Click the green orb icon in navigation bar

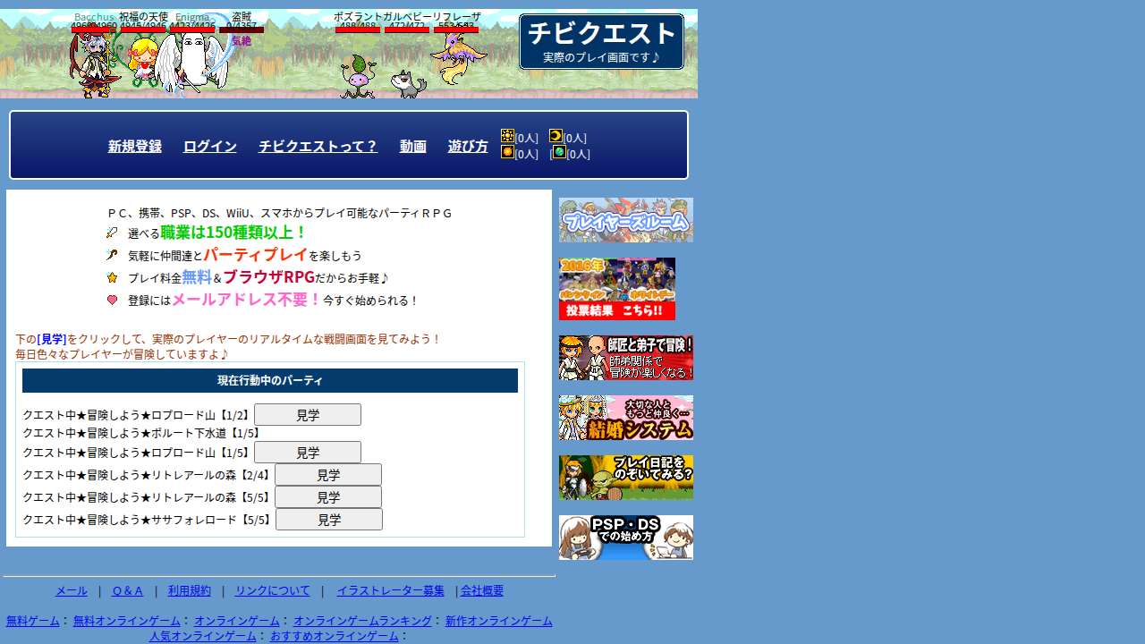pos(559,152)
